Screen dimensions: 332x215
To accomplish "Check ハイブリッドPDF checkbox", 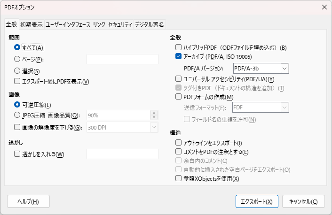I will pyautogui.click(x=179, y=47).
